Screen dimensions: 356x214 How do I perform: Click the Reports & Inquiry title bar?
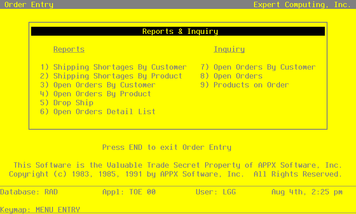coord(178,31)
